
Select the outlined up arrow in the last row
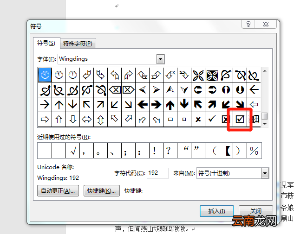tap(59, 119)
